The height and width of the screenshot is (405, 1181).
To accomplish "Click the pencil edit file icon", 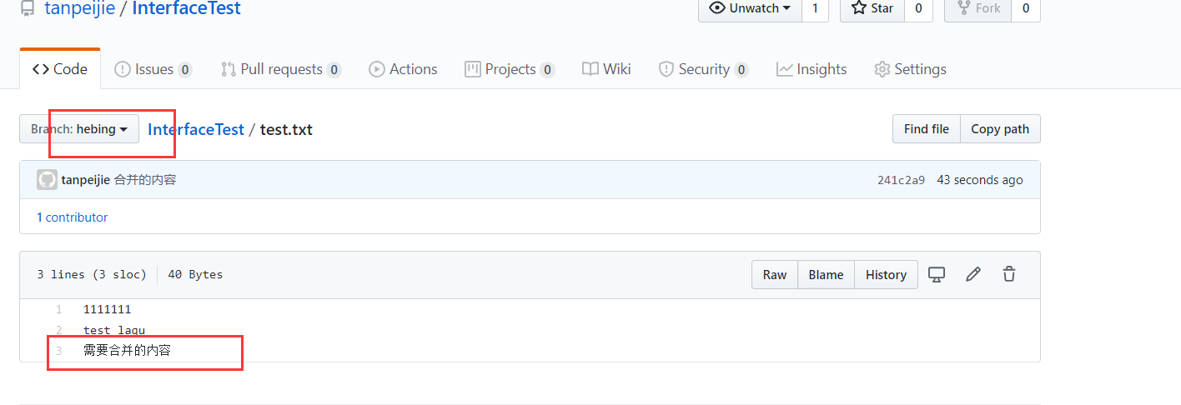I will point(973,274).
